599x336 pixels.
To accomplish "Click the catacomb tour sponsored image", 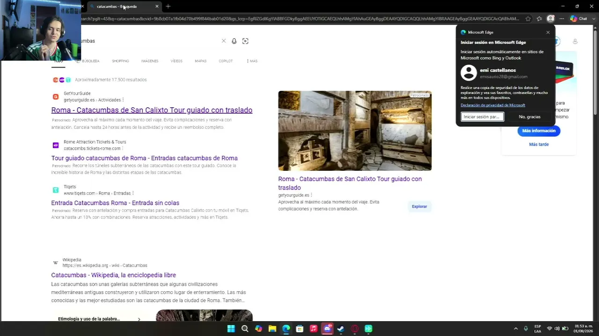I will click(x=355, y=131).
